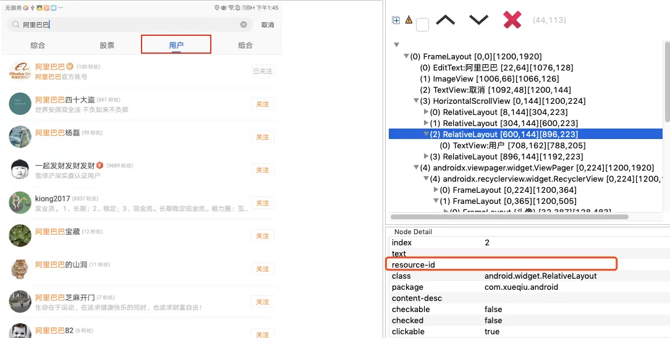Click the red badge next to 一起发财发财发财
670x338 pixels.
coord(100,166)
